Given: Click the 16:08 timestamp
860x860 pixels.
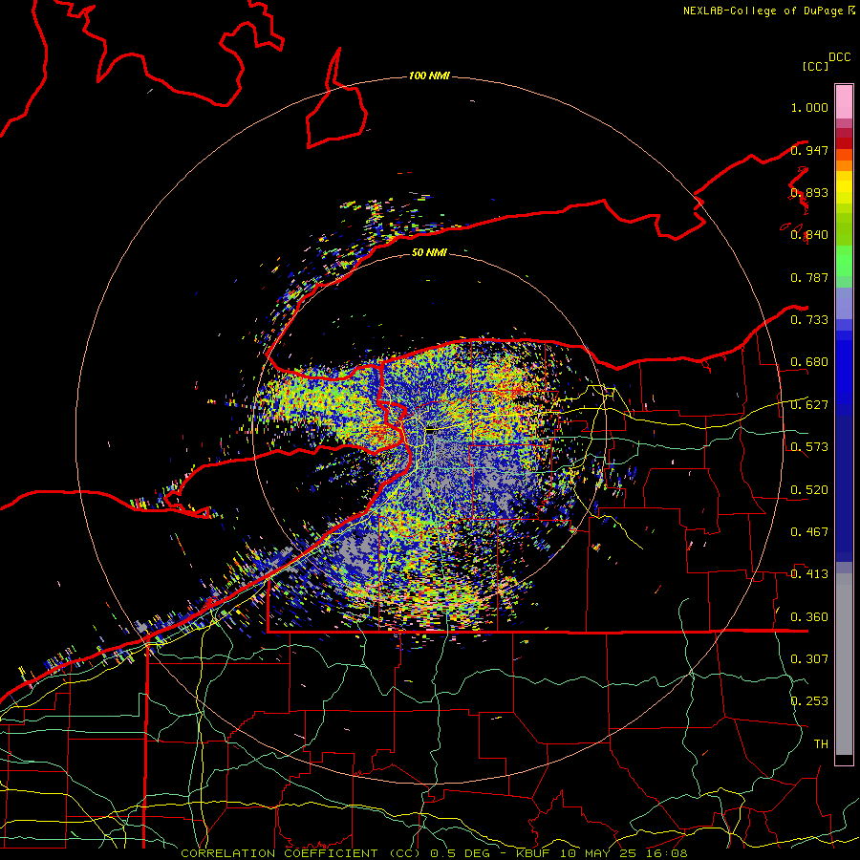Looking at the screenshot, I should [666, 853].
